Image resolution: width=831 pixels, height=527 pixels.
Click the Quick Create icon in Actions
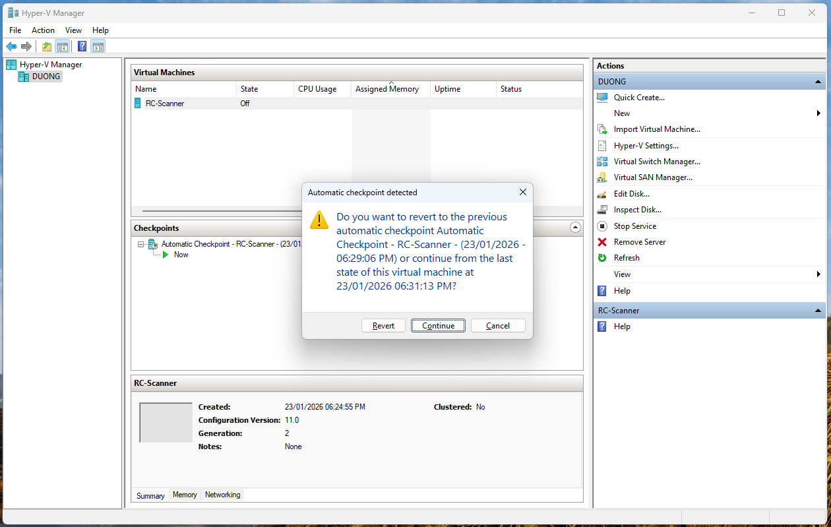(602, 98)
